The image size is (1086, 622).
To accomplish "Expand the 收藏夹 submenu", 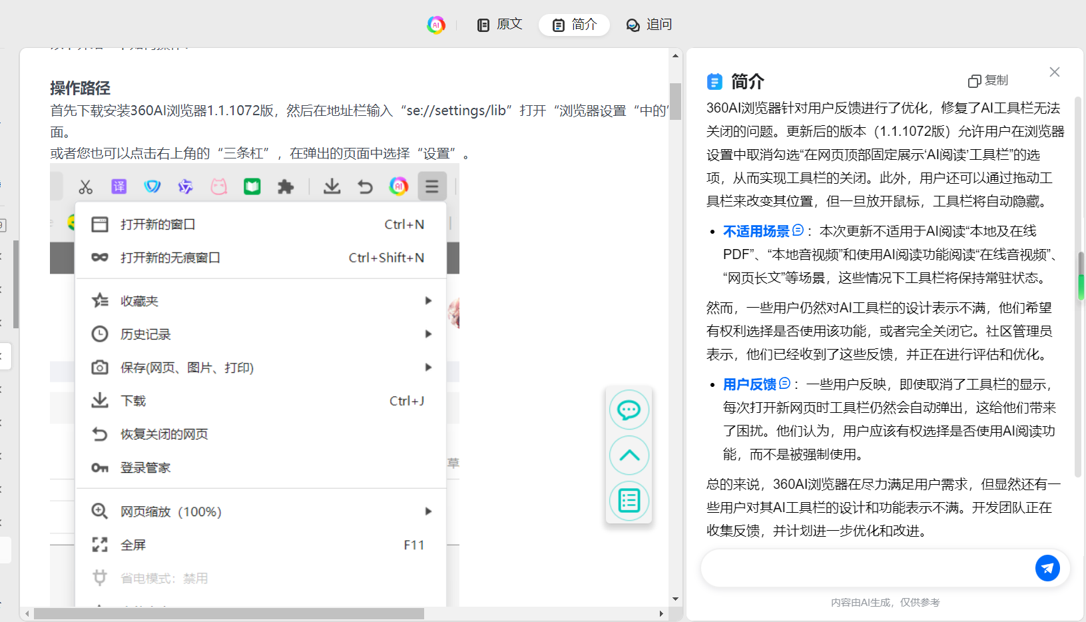I will (x=261, y=301).
